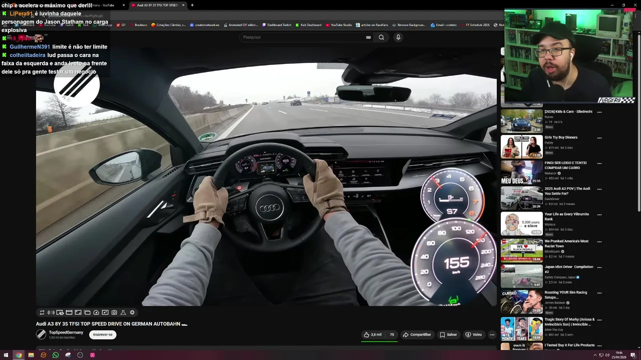641x360 pixels.
Task: Like the video (3,8 mil)
Action: [373, 334]
